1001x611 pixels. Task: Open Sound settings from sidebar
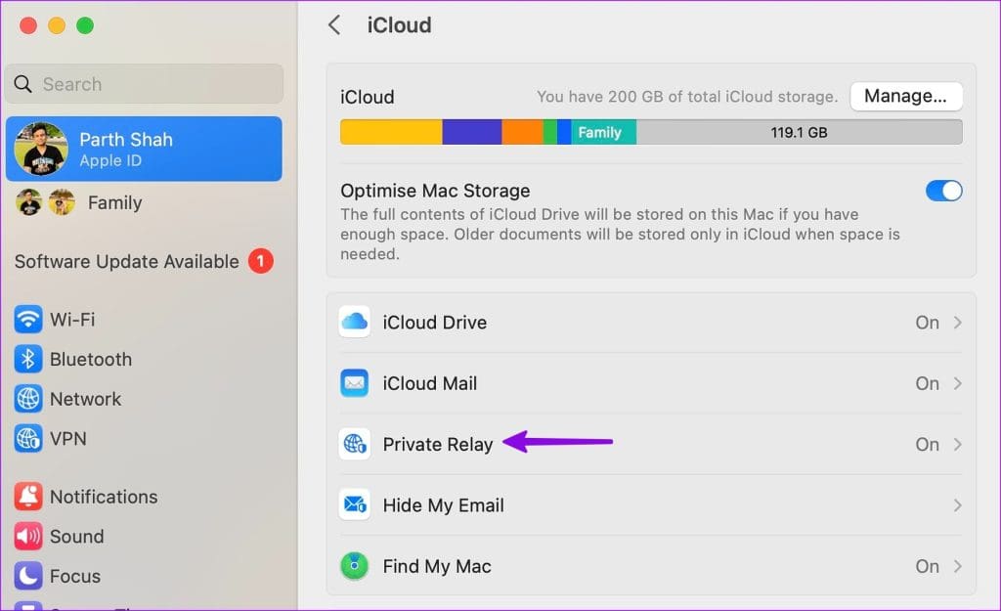tap(76, 537)
